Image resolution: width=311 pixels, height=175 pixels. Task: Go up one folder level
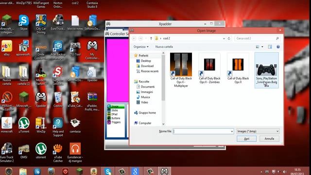tap(151, 38)
